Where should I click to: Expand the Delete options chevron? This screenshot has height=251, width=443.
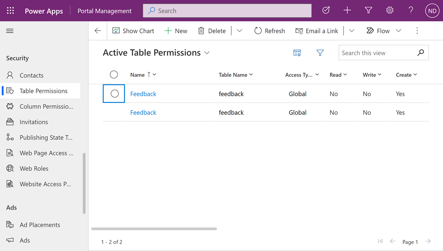pos(239,31)
